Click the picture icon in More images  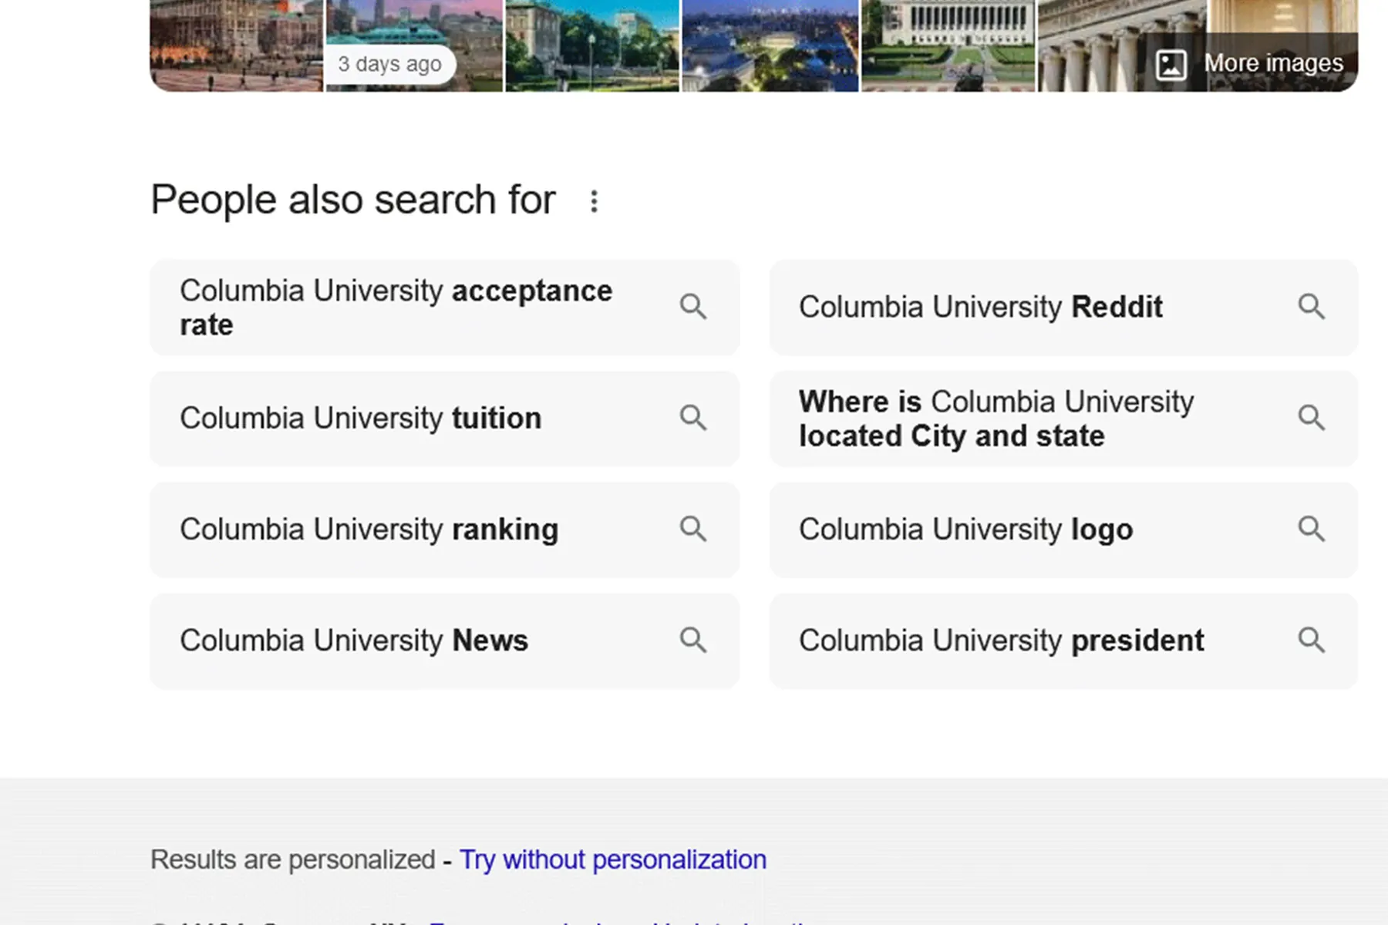(x=1171, y=64)
